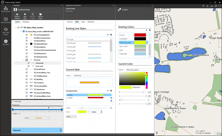Click the rainbow hue strip
This screenshot has width=222, height=136.
(147, 80)
